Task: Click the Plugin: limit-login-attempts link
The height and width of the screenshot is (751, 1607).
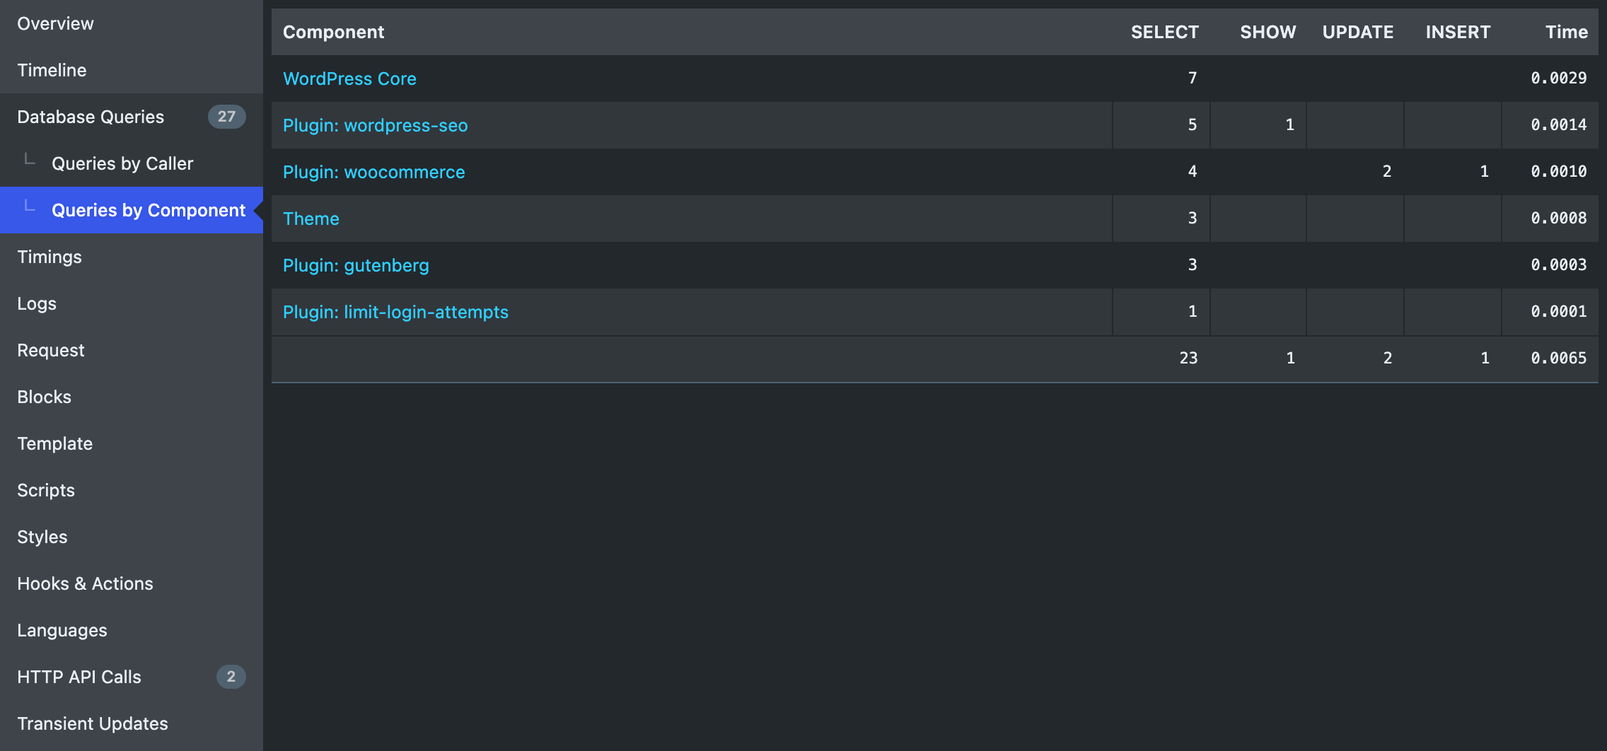Action: tap(395, 312)
